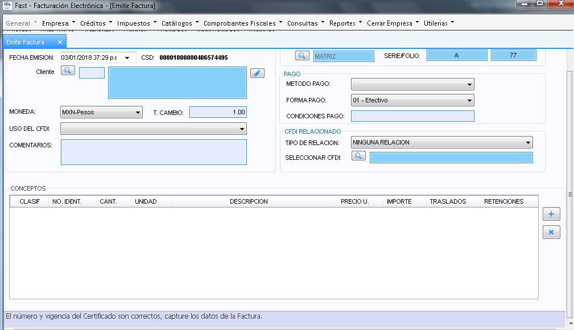574x330 pixels.
Task: Click the serie field showing A
Action: (x=456, y=55)
